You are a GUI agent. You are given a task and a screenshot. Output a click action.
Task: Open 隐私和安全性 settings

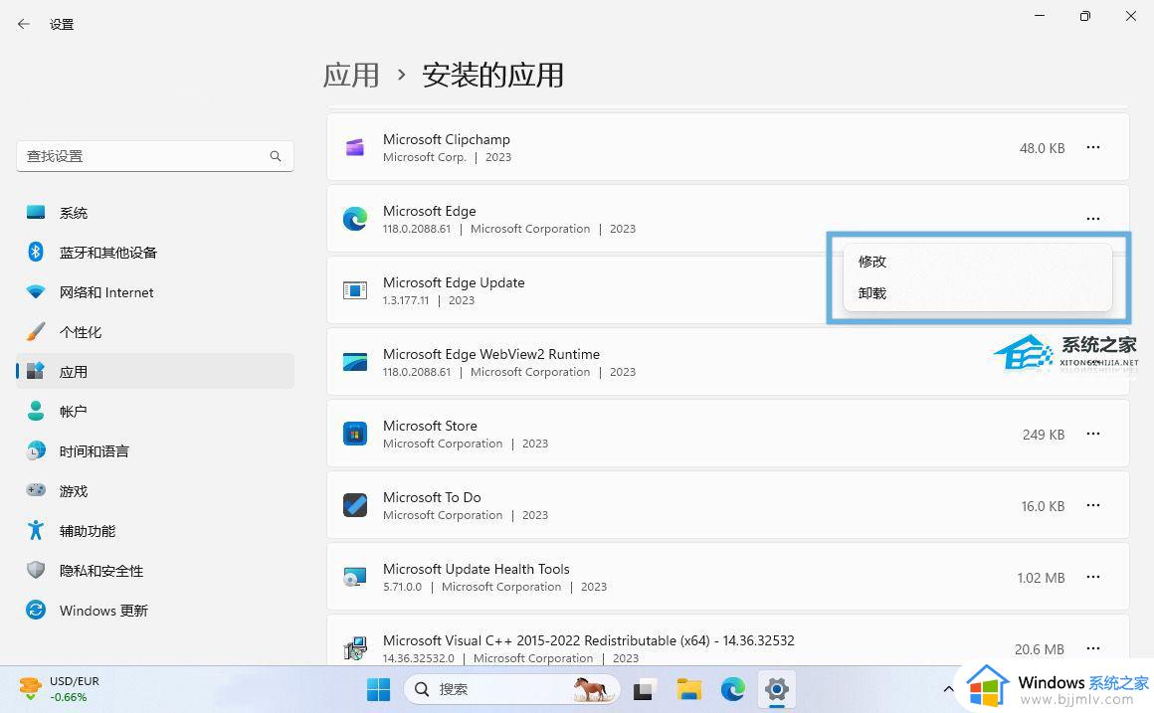154,570
